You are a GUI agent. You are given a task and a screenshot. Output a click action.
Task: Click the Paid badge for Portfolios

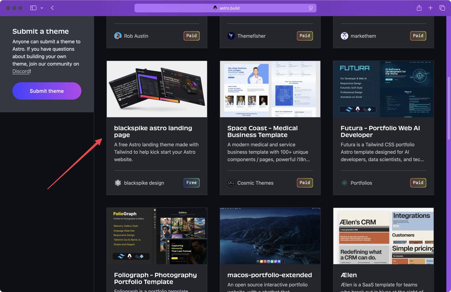pos(418,183)
